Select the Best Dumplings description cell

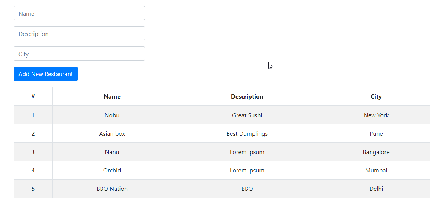[247, 133]
